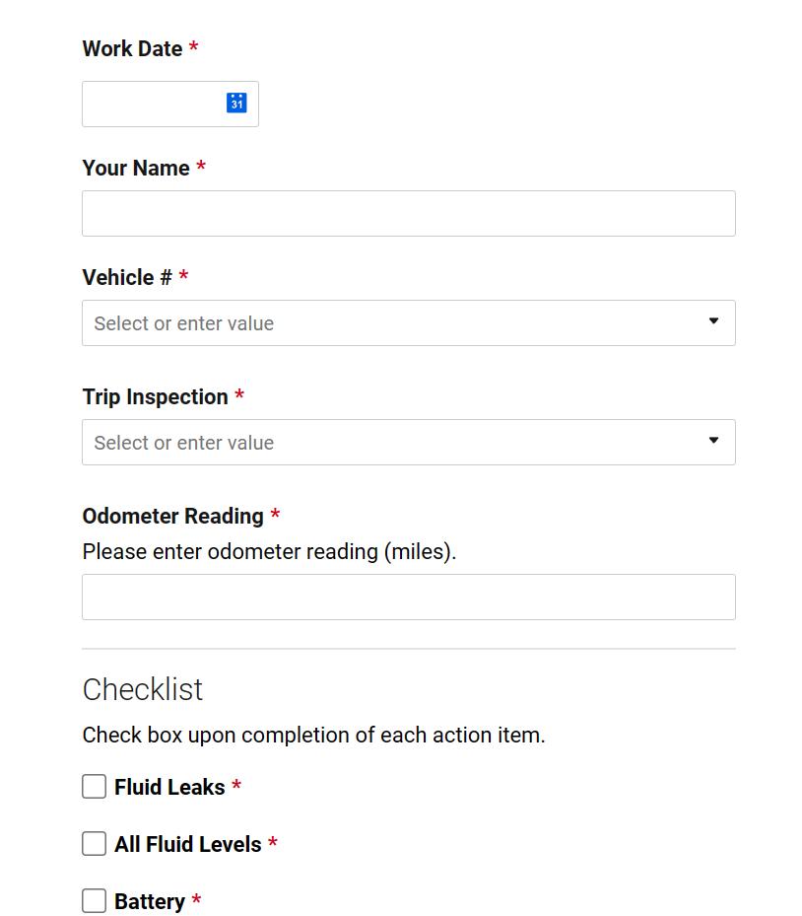Click the Checklist section heading
802x916 pixels.
143,689
